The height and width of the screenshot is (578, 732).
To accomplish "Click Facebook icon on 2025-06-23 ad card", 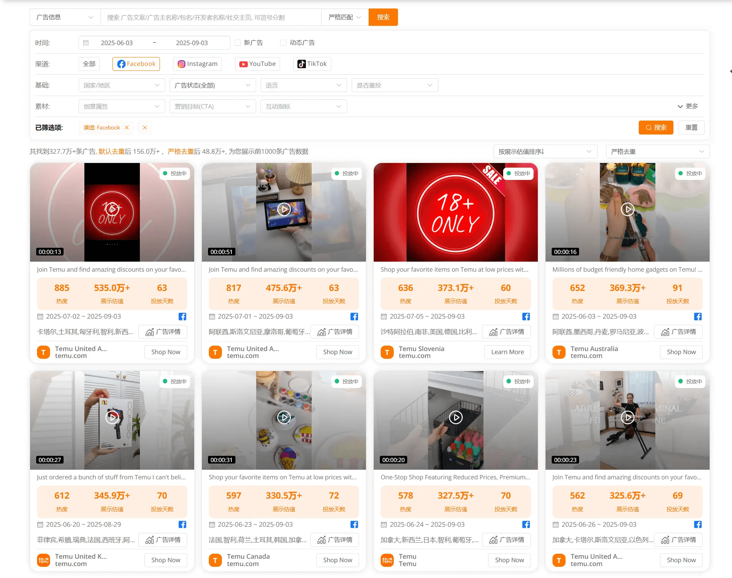I will 354,524.
